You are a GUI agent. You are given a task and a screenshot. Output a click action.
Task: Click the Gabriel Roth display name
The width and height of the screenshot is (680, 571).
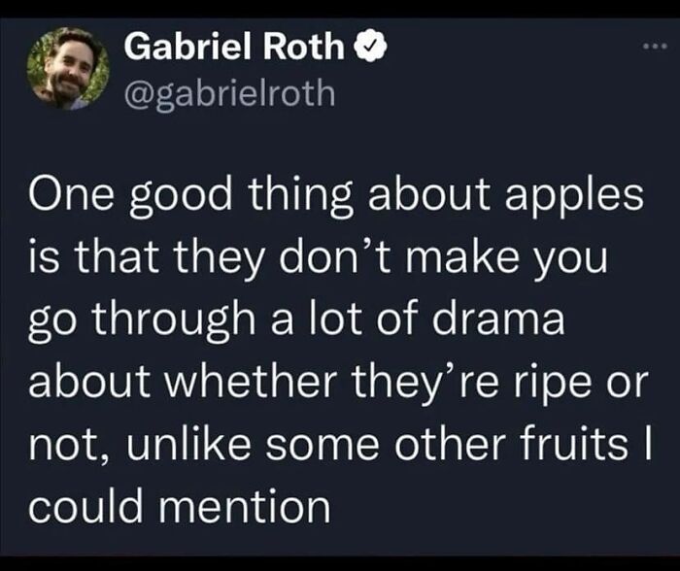click(x=234, y=47)
